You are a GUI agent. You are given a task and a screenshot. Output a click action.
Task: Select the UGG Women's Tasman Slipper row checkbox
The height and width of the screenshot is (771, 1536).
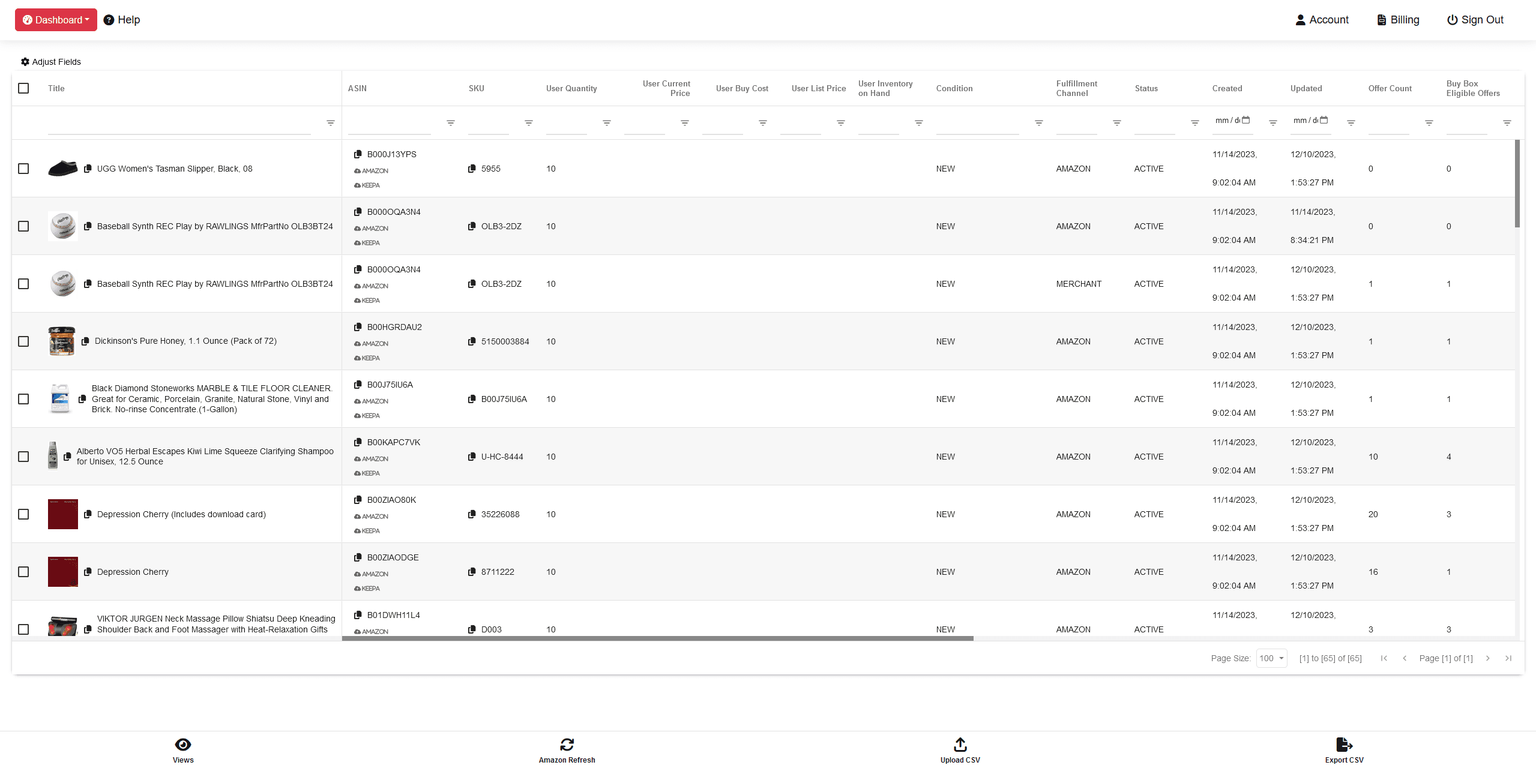(23, 169)
